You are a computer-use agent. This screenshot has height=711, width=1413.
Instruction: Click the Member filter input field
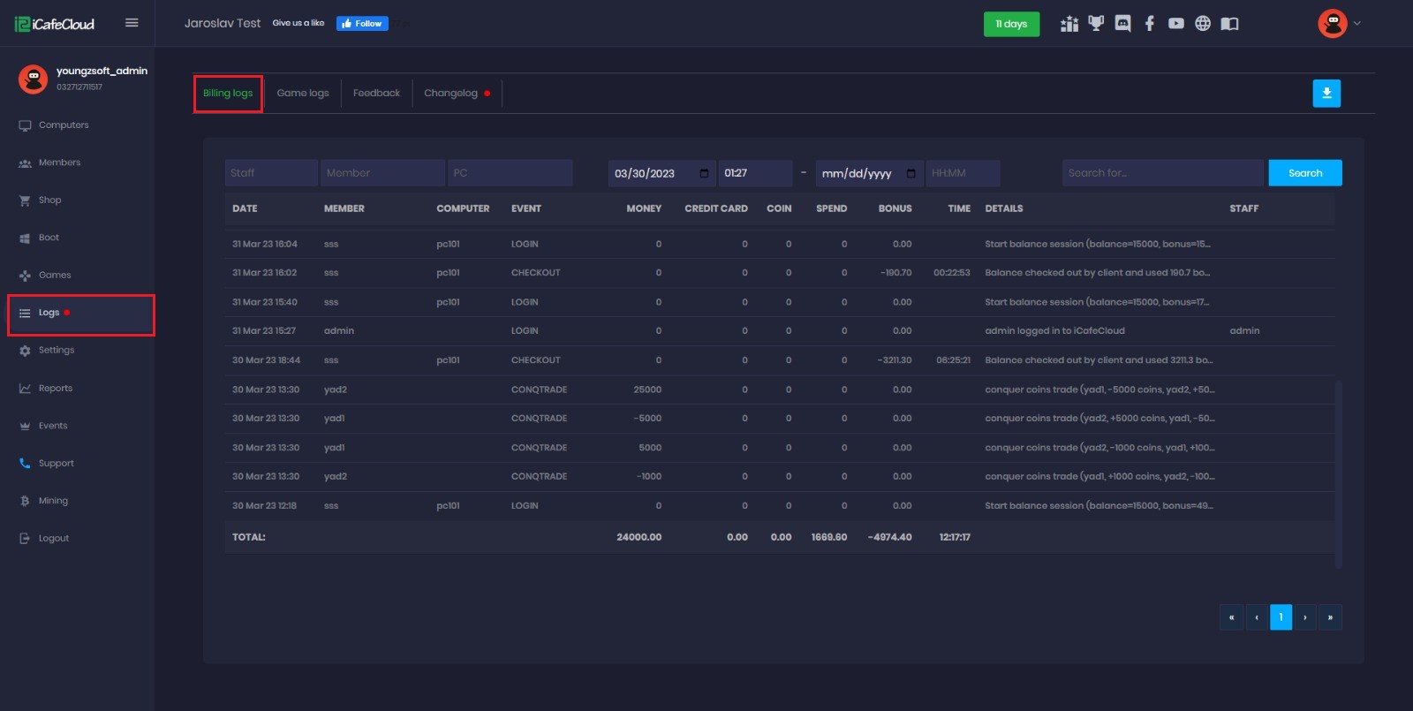[382, 173]
